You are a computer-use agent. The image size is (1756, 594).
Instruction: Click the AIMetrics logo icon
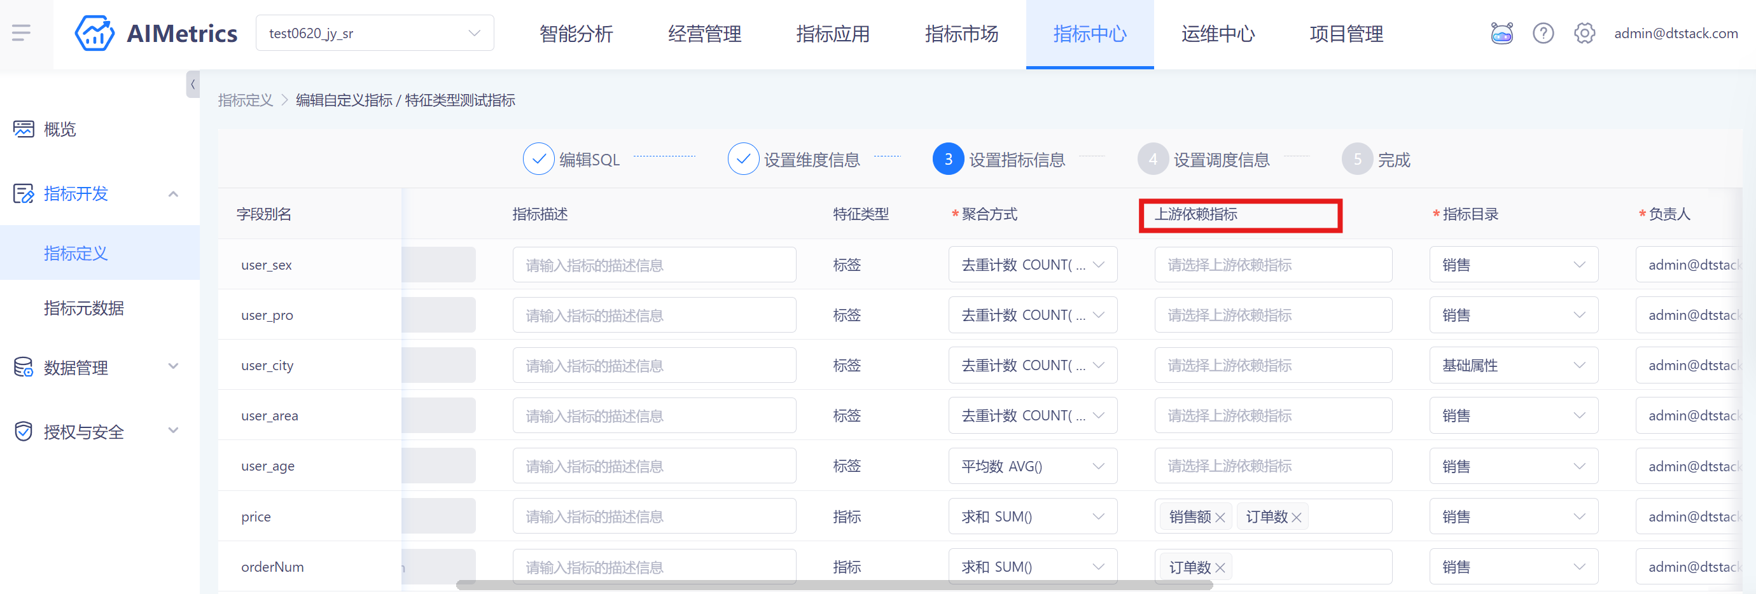click(x=94, y=32)
